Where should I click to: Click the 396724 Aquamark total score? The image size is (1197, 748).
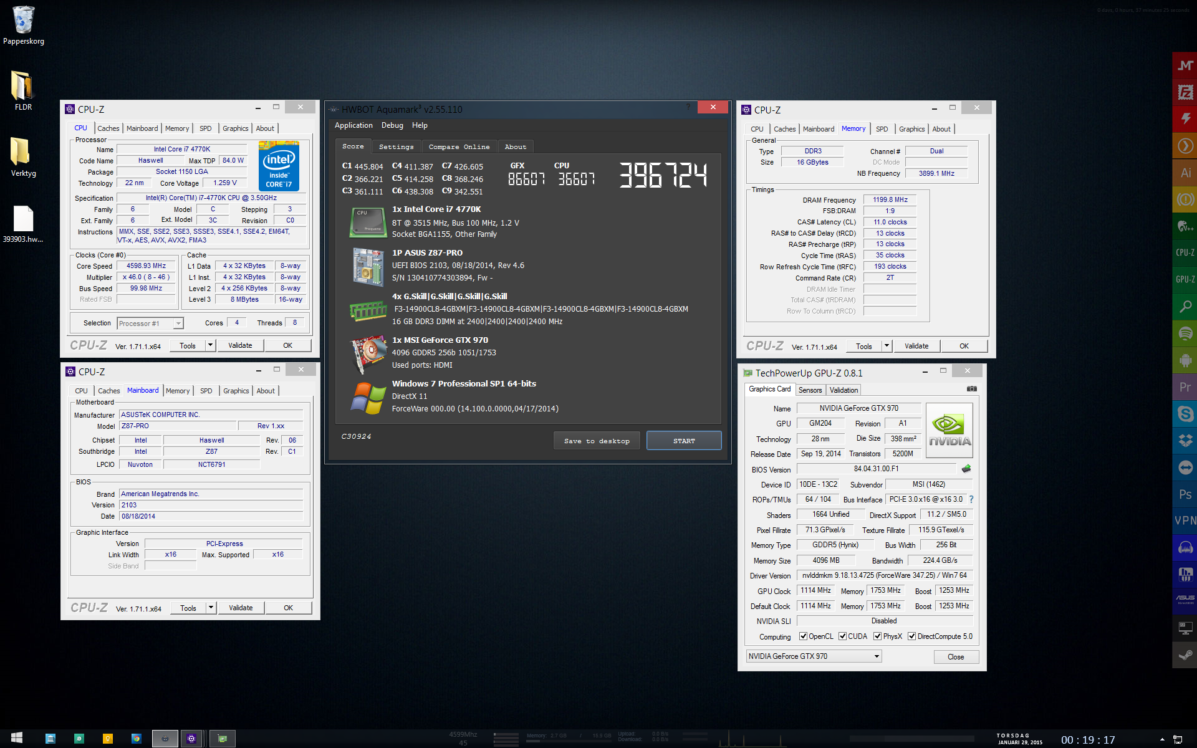[x=663, y=175]
